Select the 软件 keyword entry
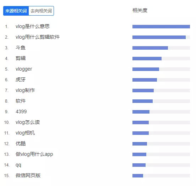Image resolution: width=196 pixels, height=186 pixels. click(21, 101)
